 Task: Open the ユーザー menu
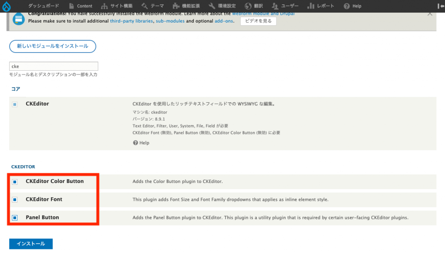(x=289, y=6)
